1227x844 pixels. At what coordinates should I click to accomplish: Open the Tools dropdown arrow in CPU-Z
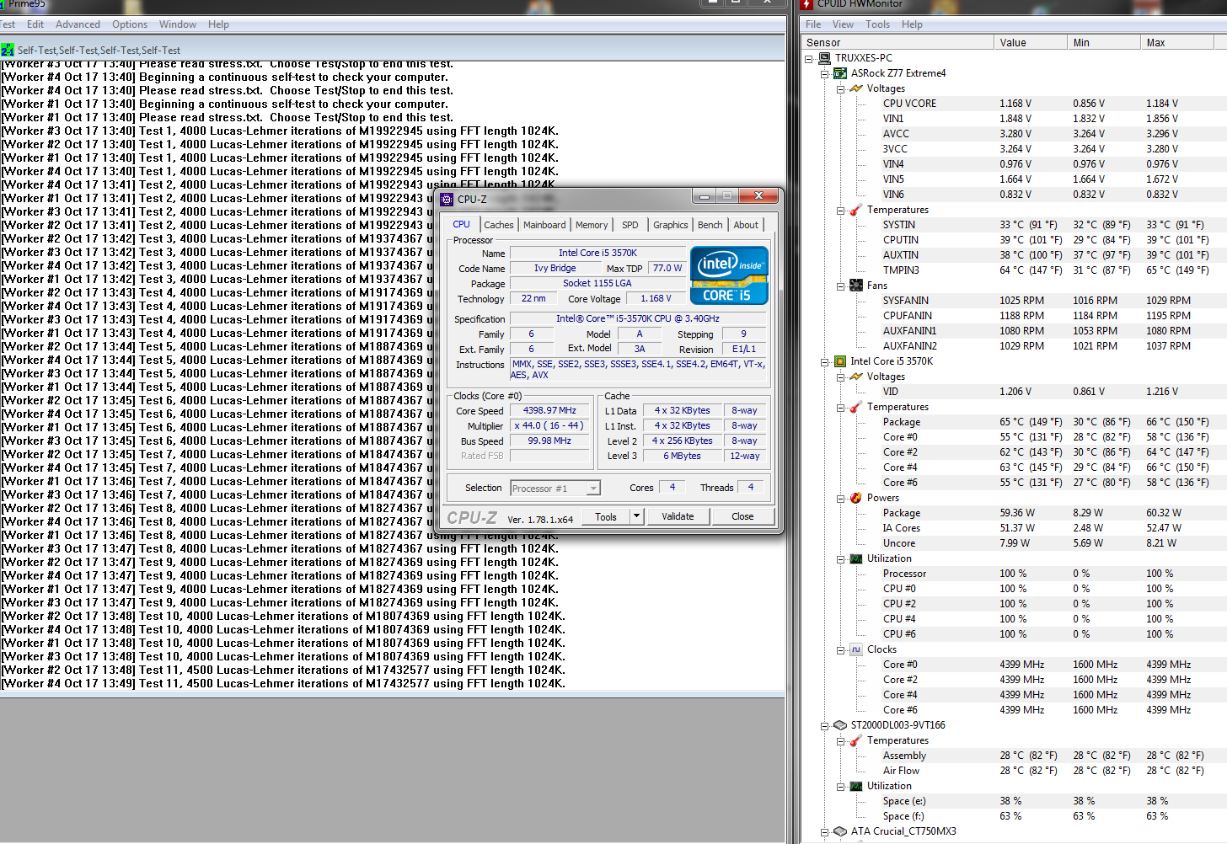(x=636, y=516)
